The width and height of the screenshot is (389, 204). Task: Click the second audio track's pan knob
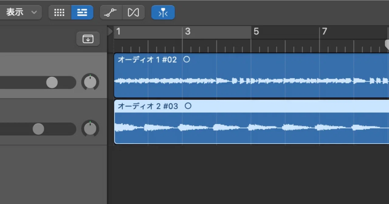(90, 129)
